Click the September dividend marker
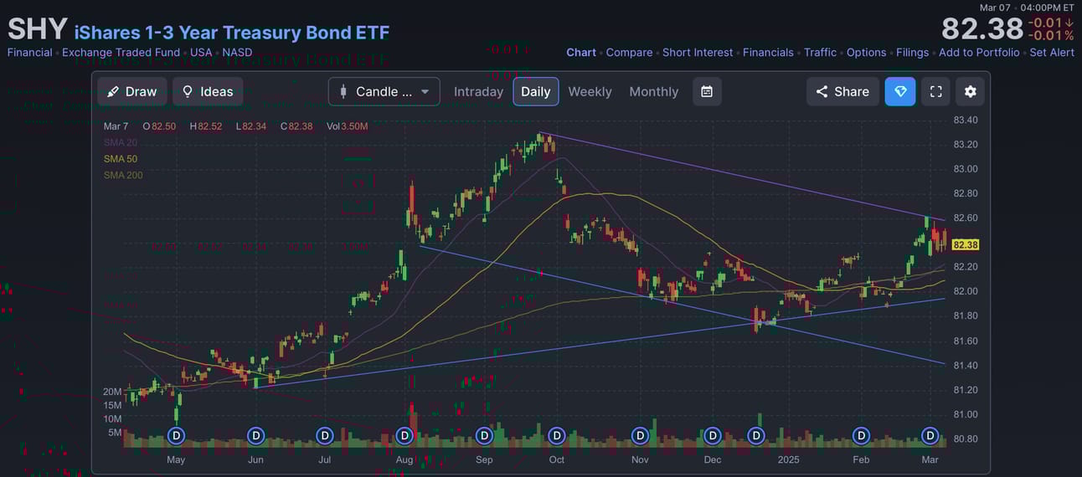 click(x=484, y=436)
